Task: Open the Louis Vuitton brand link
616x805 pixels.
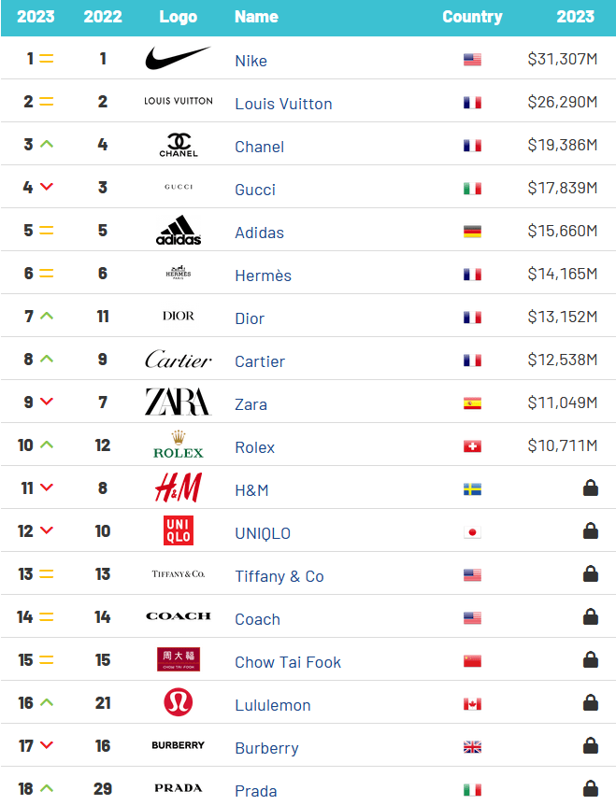Action: coord(283,104)
